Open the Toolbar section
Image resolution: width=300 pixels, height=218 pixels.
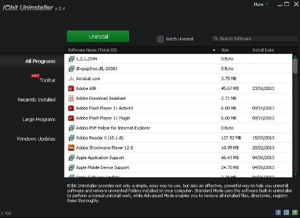[x=47, y=80]
